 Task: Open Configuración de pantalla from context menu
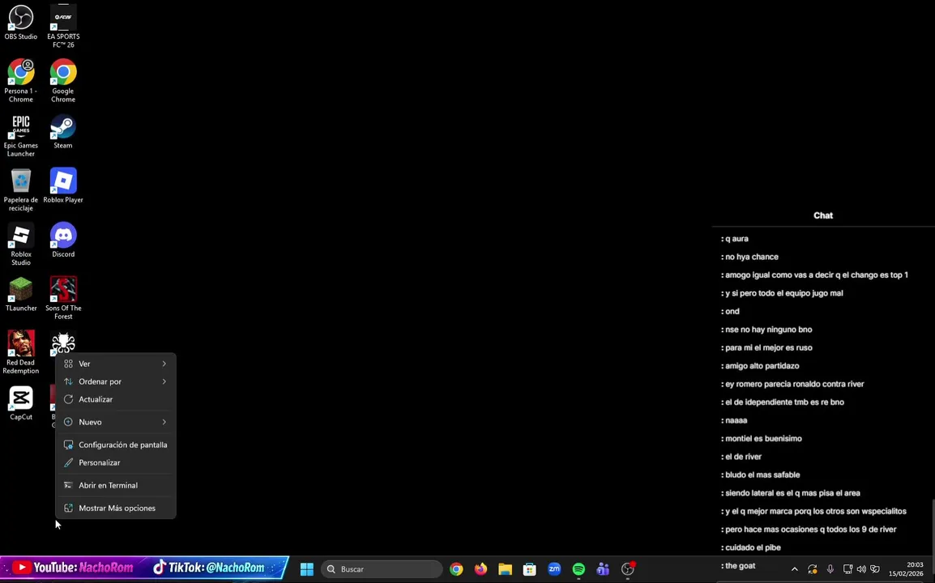116,445
